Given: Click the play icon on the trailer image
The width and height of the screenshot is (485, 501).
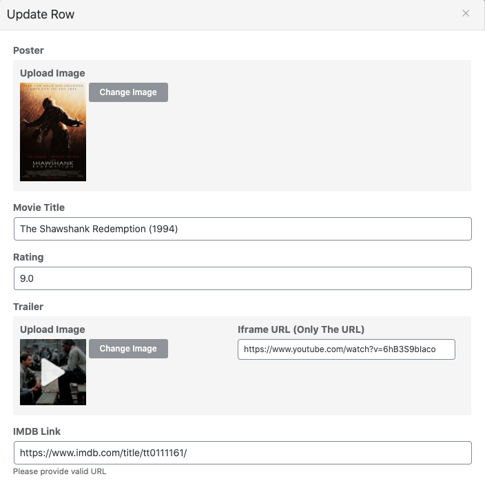Looking at the screenshot, I should point(52,373).
